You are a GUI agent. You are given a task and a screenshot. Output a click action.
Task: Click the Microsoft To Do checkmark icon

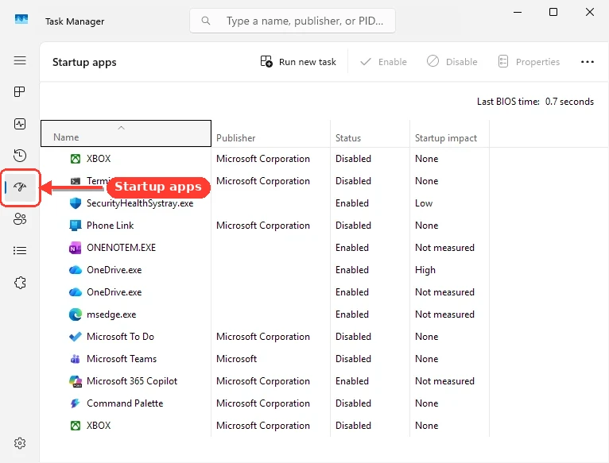click(x=76, y=337)
